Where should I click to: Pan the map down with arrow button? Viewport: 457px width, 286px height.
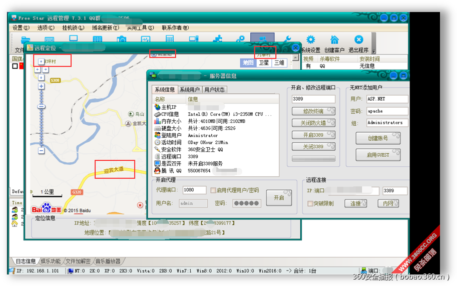pyautogui.click(x=41, y=78)
